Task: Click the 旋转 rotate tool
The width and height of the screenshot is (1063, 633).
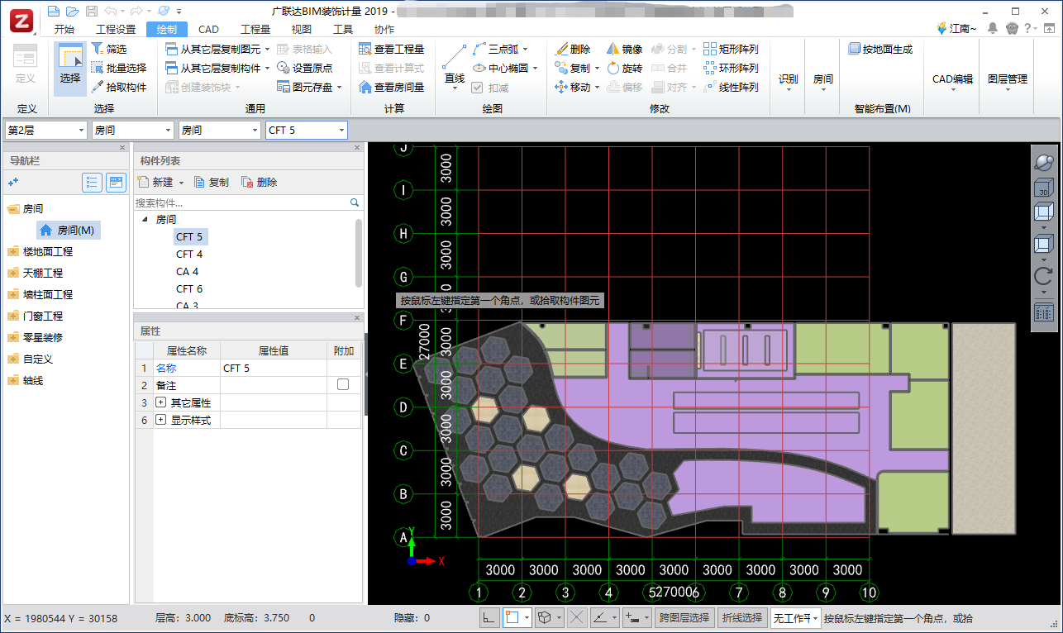Action: [625, 69]
